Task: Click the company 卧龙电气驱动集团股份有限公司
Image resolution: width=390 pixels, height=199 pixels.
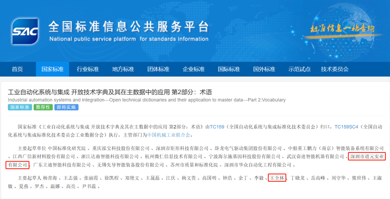Action: [248, 149]
